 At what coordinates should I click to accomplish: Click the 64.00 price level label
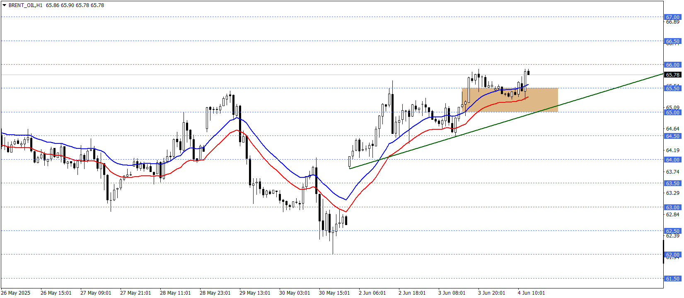(672, 160)
